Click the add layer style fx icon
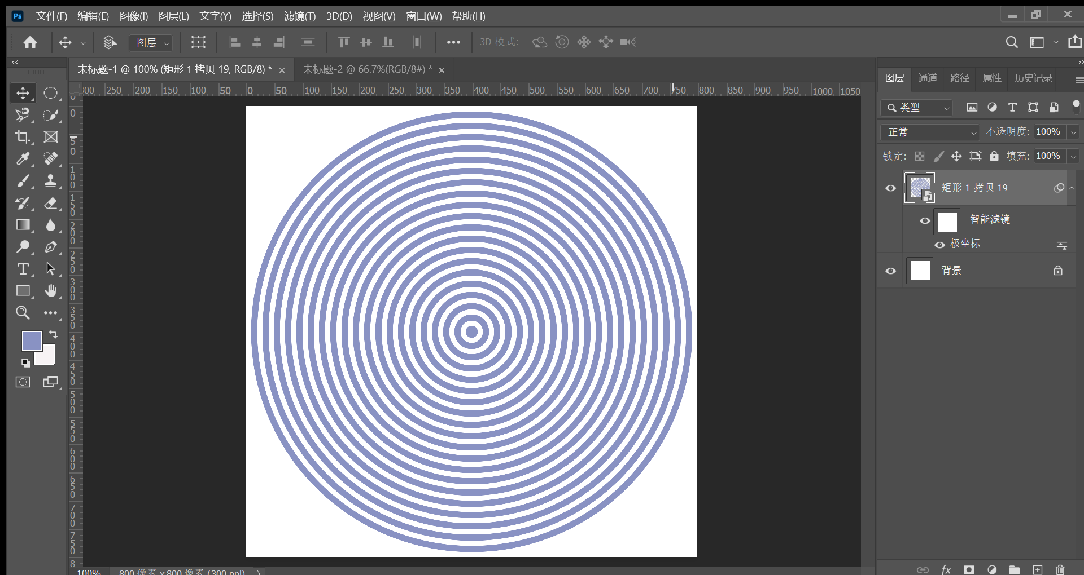The width and height of the screenshot is (1084, 575). pyautogui.click(x=946, y=569)
